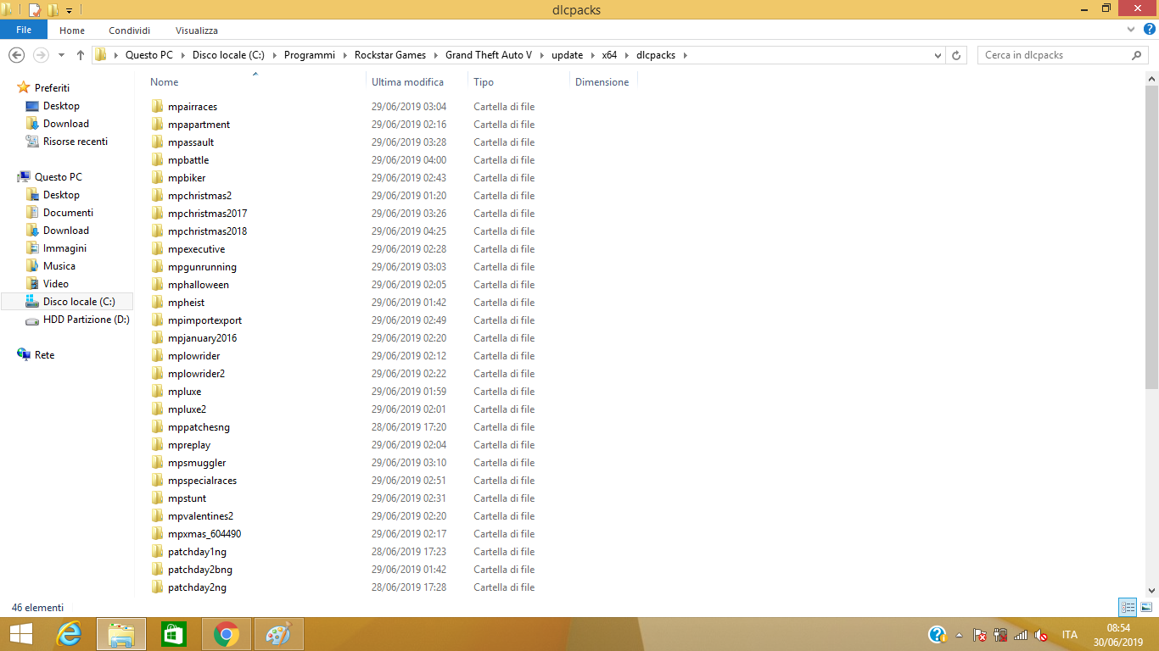Select the mpbiker folder
Image resolution: width=1159 pixels, height=651 pixels.
click(187, 178)
